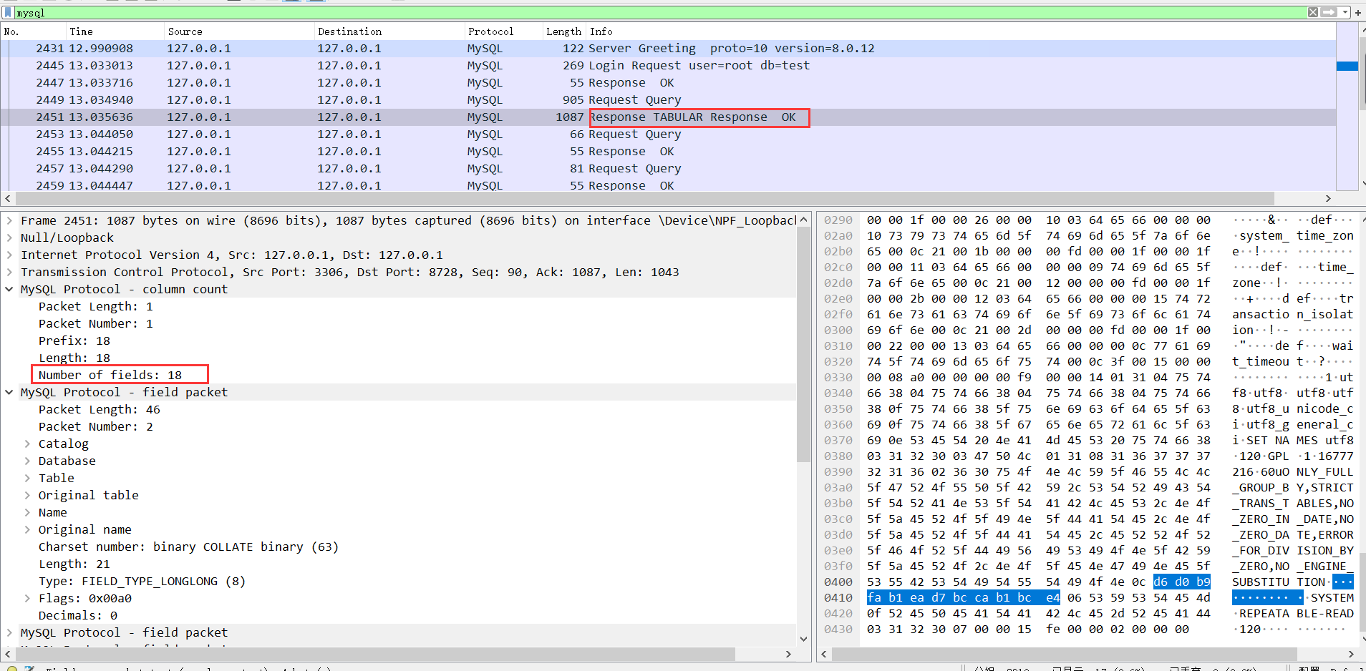Click packet list horizontal scrollbar thumb
The width and height of the screenshot is (1366, 671).
pos(644,198)
